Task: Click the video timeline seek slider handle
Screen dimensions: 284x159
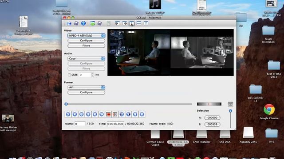Action: coord(66,104)
